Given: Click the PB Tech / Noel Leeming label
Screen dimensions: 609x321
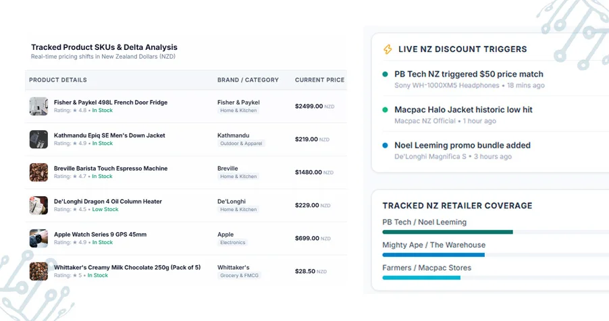Looking at the screenshot, I should tap(425, 223).
